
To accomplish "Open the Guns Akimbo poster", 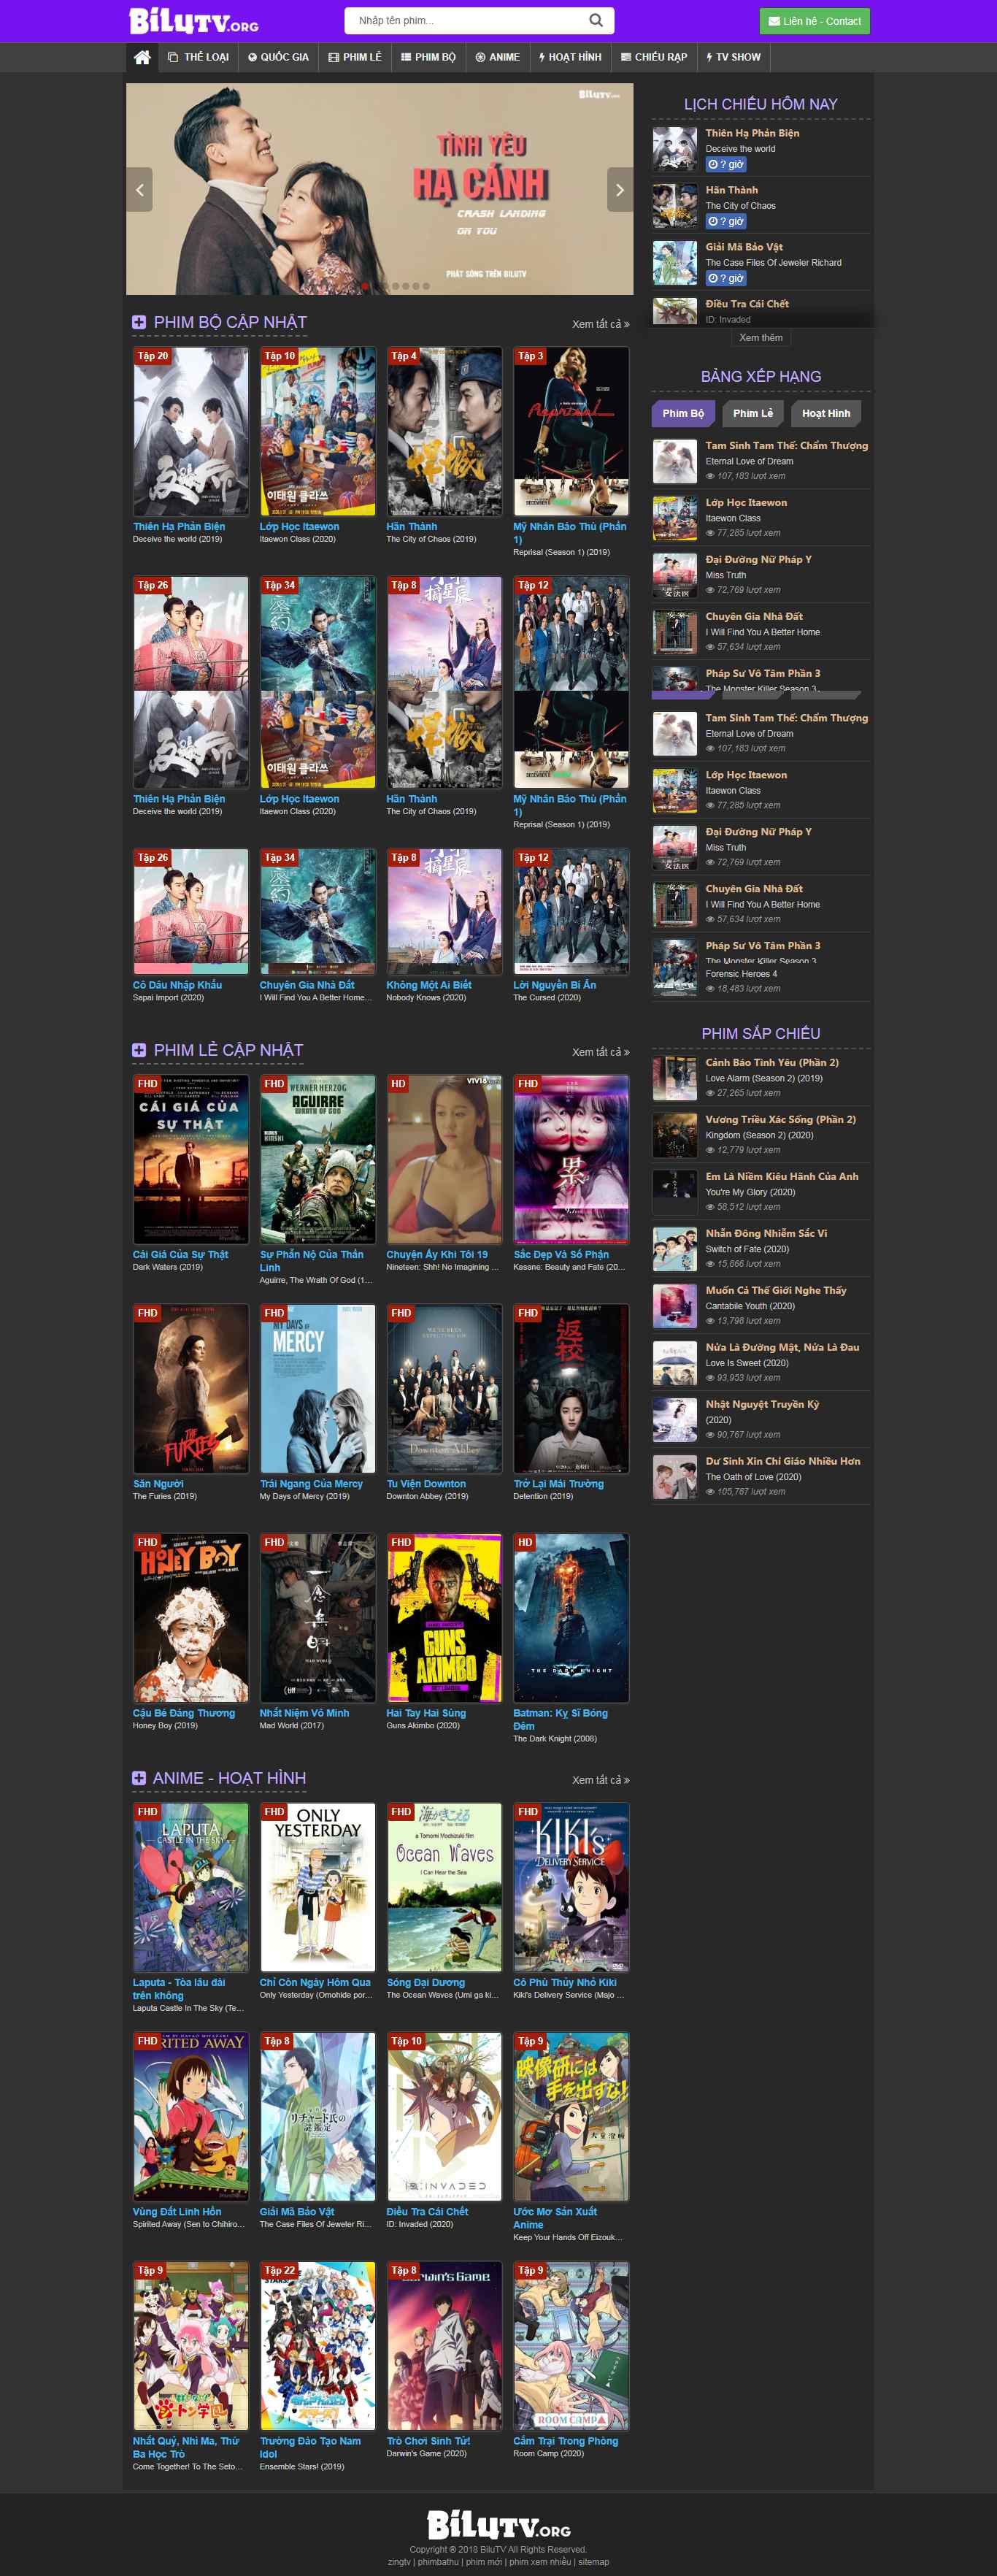I will pyautogui.click(x=445, y=1618).
